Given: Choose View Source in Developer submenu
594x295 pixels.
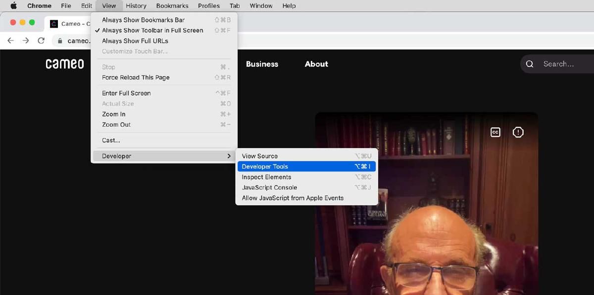Looking at the screenshot, I should pos(306,156).
